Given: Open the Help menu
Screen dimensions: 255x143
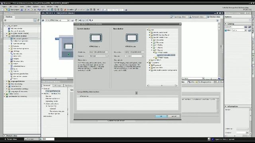Looking at the screenshot, I should click(x=56, y=7).
